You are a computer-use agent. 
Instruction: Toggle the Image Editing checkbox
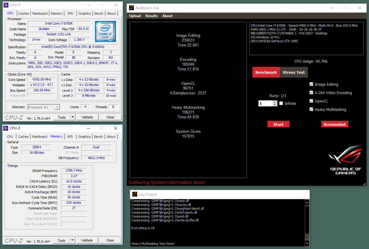311,84
